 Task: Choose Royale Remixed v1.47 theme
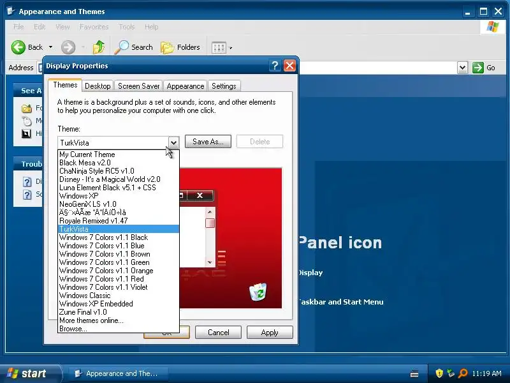point(119,221)
